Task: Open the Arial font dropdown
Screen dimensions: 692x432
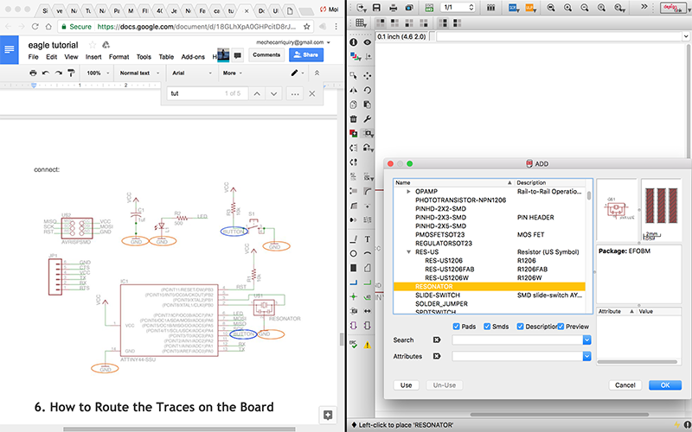Action: click(x=192, y=73)
